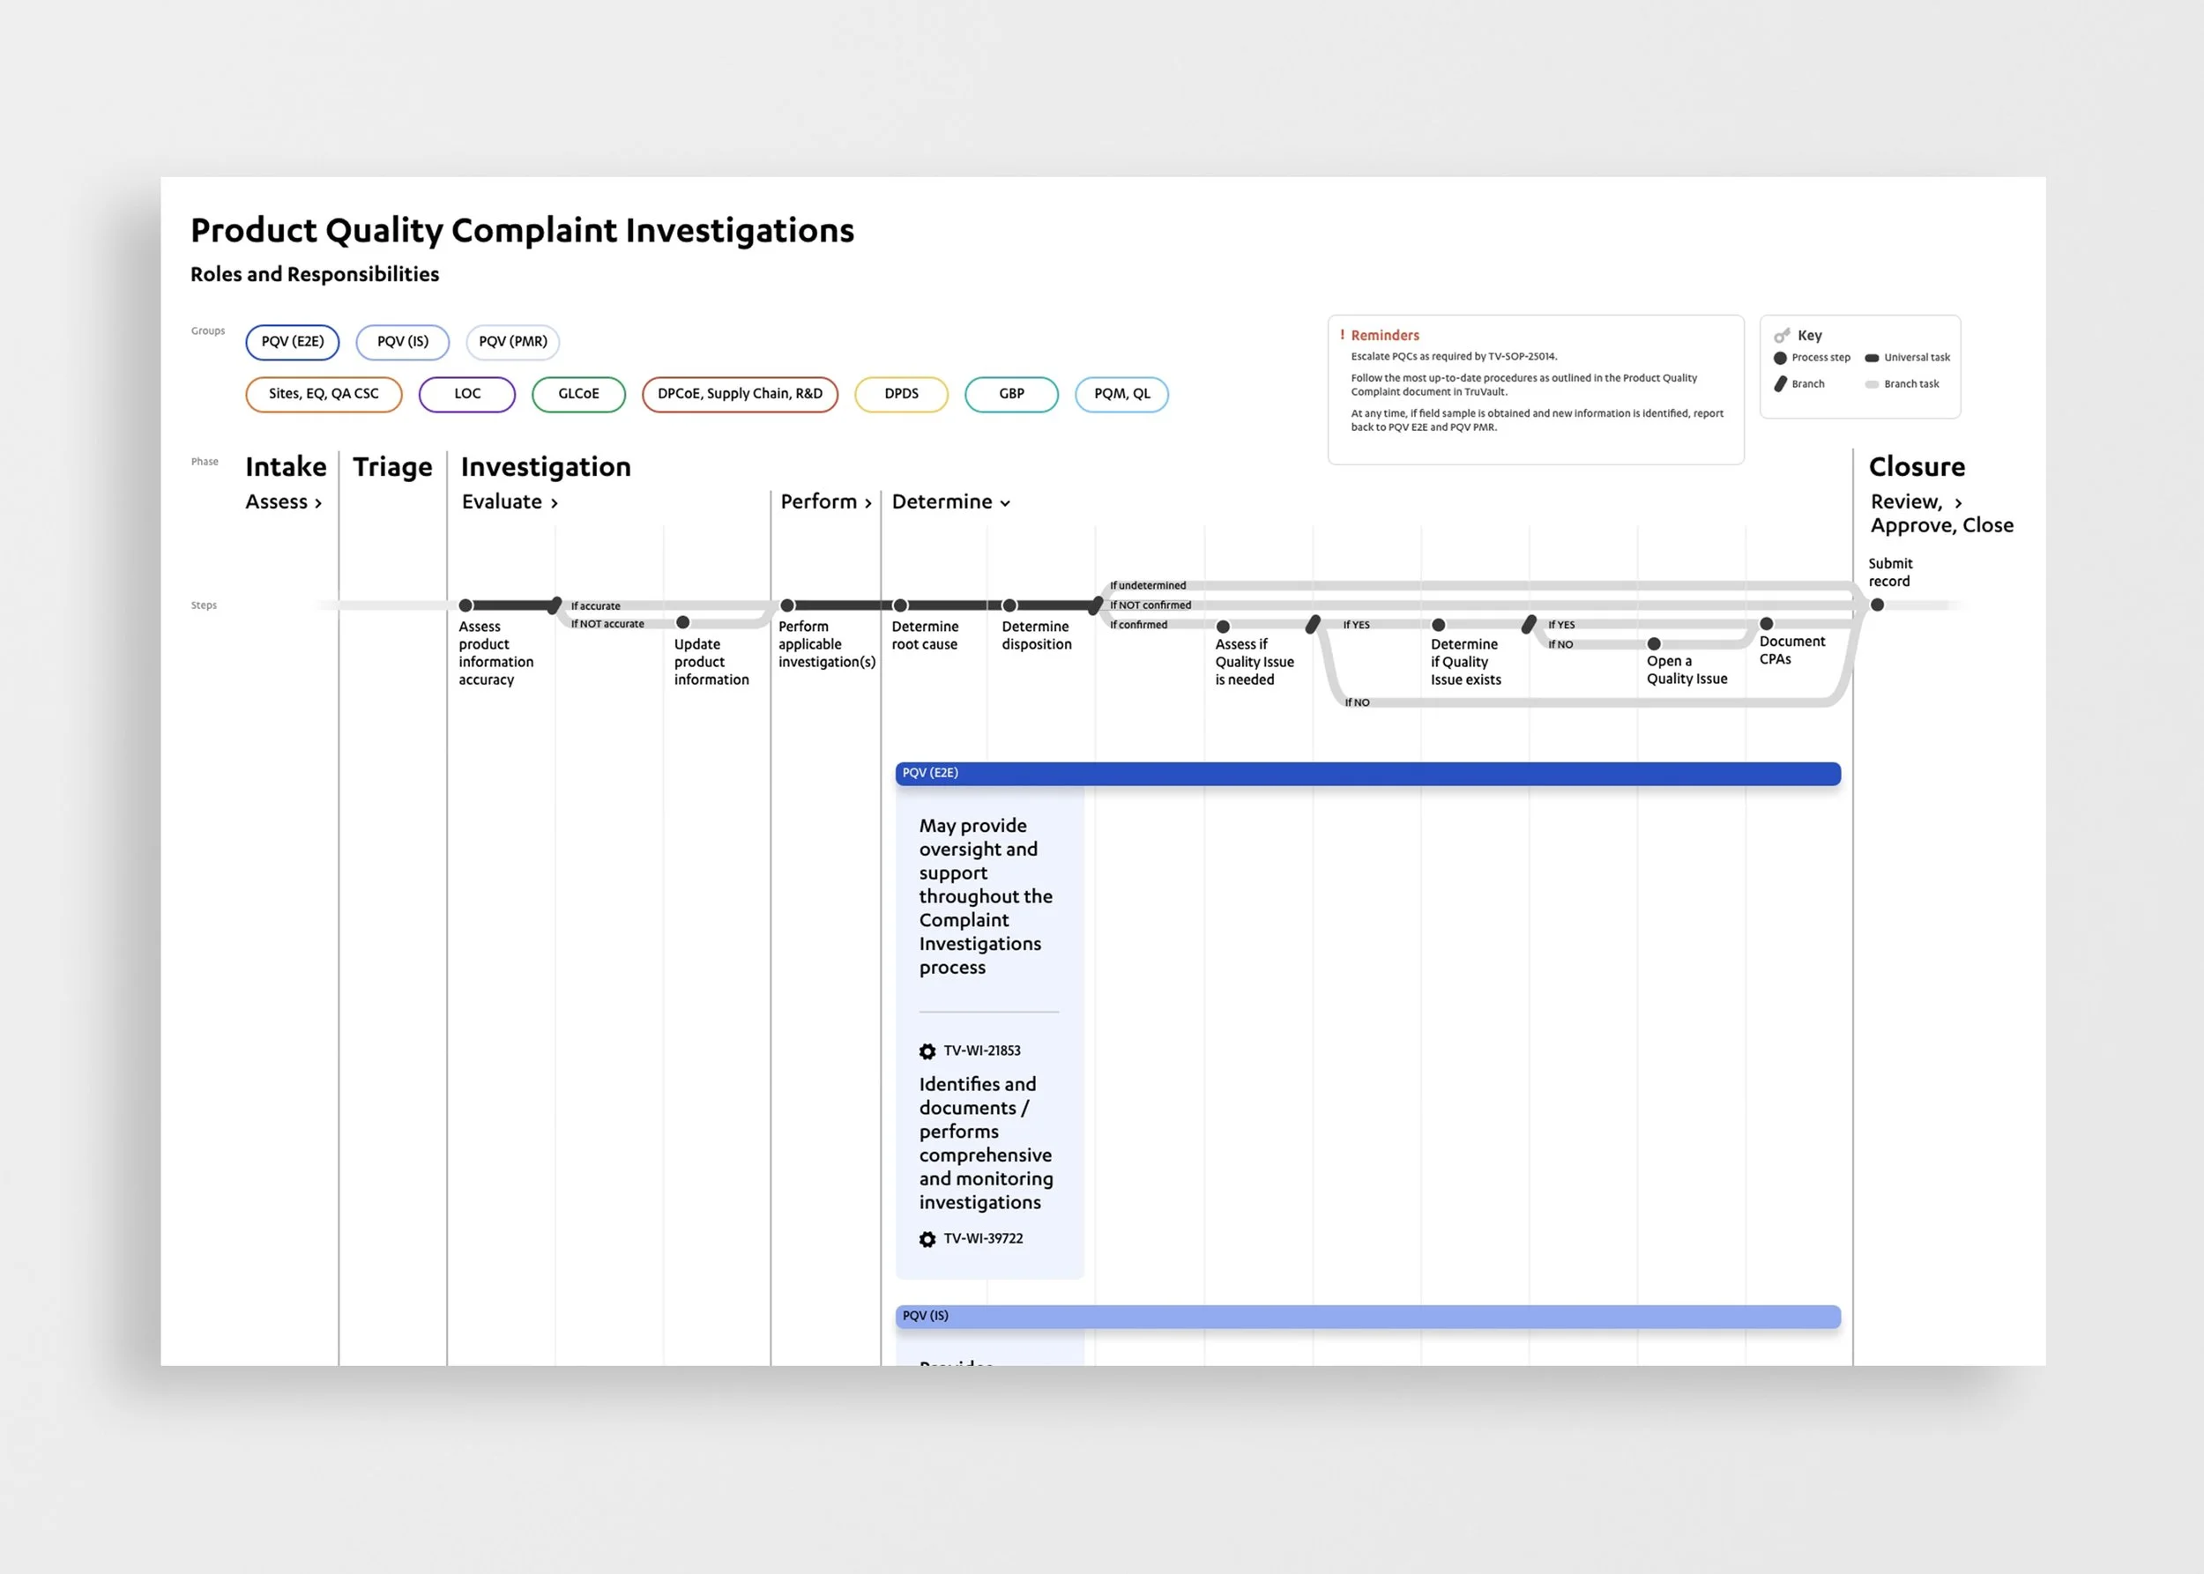Click the Assess product information accuracy step dot
The image size is (2204, 1574).
pyautogui.click(x=465, y=605)
